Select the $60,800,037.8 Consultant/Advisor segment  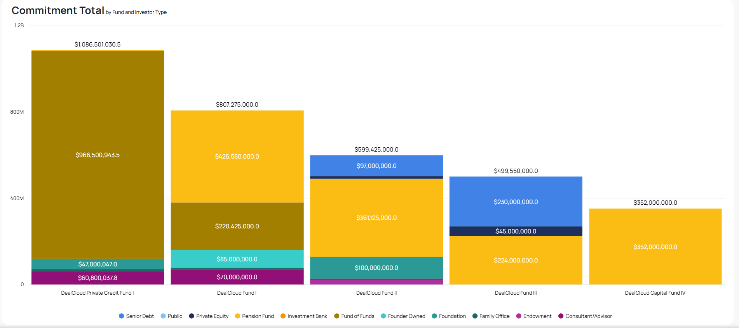click(98, 278)
